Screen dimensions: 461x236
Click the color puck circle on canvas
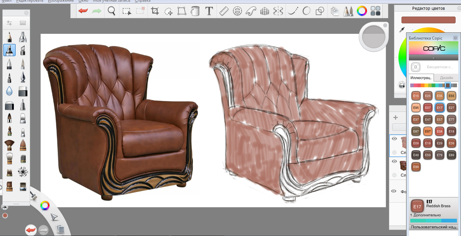pyautogui.click(x=374, y=37)
